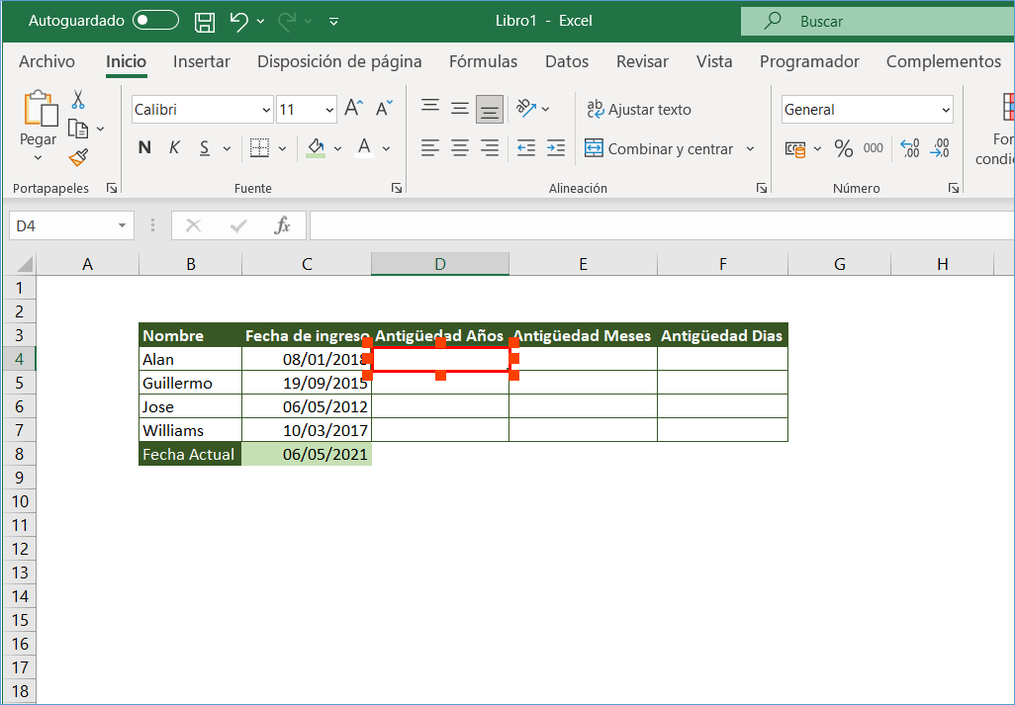
Task: Apply the fill color paint bucket swatch
Action: [316, 148]
